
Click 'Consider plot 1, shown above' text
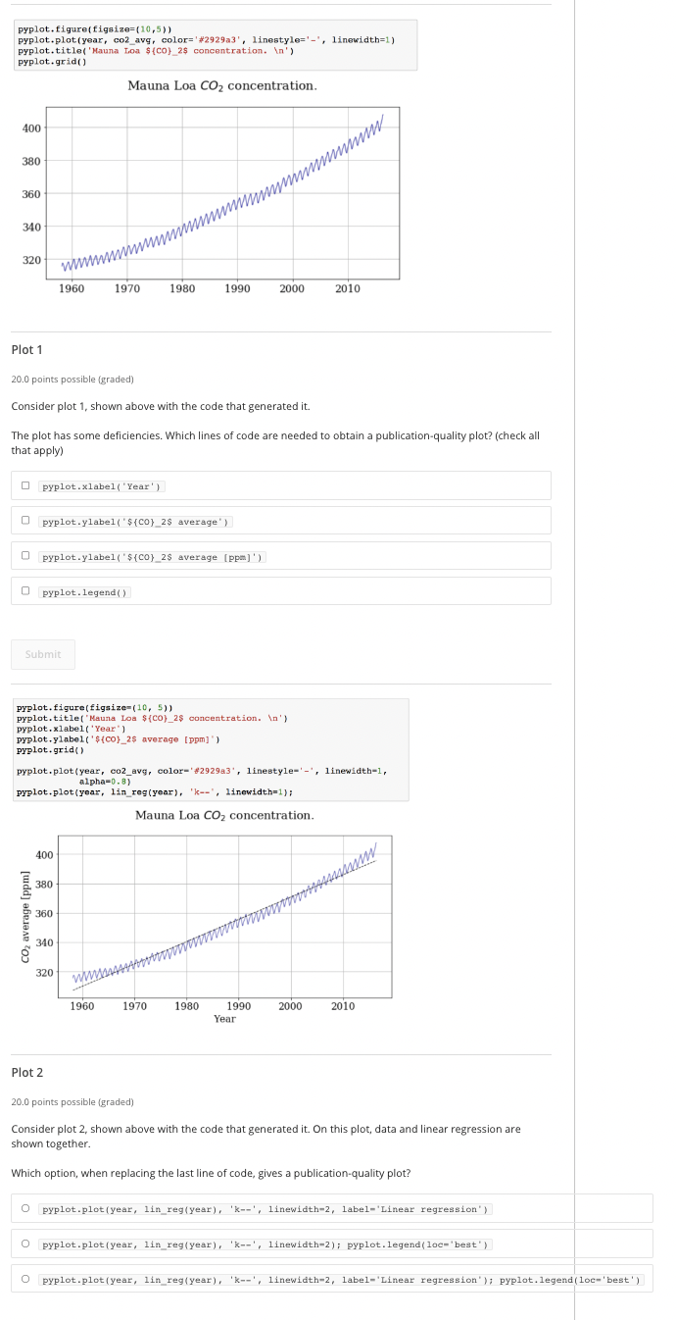161,406
